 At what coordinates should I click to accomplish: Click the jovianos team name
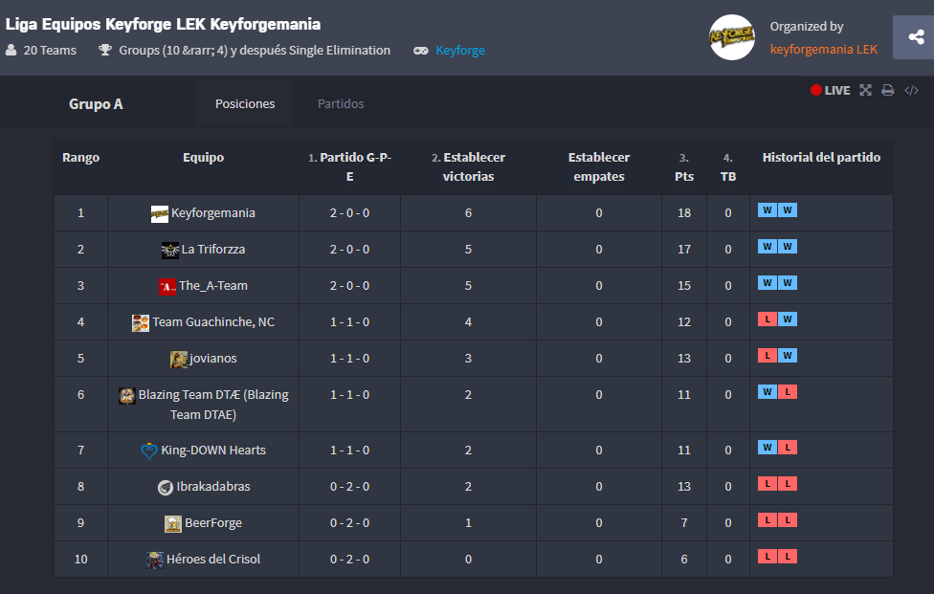(213, 359)
